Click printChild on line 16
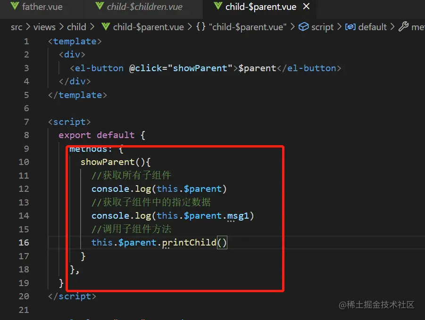 (x=189, y=243)
